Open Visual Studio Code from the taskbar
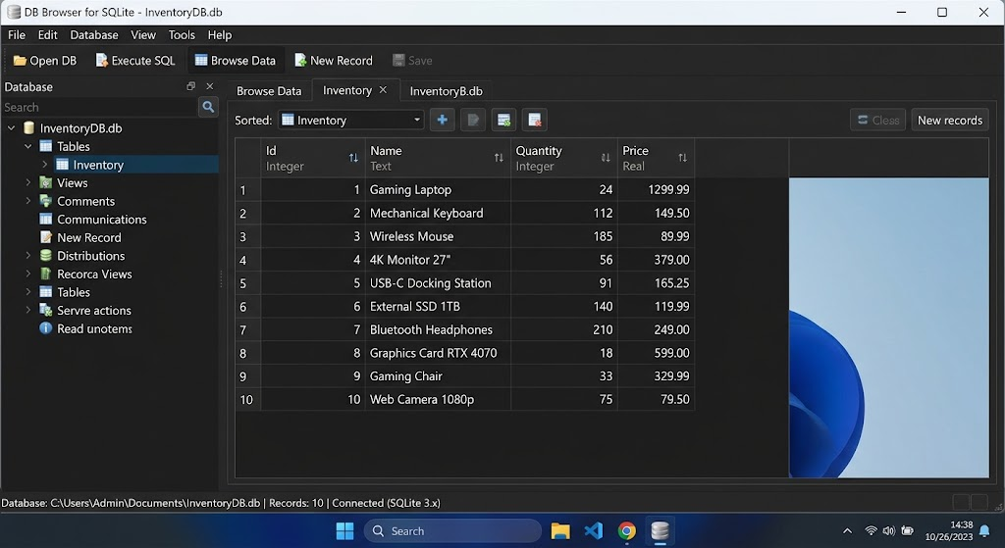 [594, 530]
